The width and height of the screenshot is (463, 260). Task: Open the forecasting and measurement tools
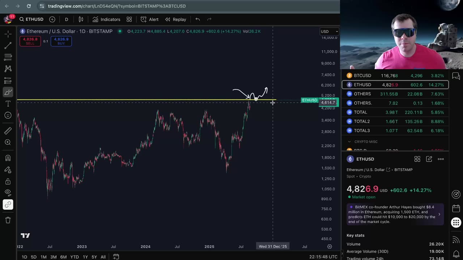click(8, 80)
